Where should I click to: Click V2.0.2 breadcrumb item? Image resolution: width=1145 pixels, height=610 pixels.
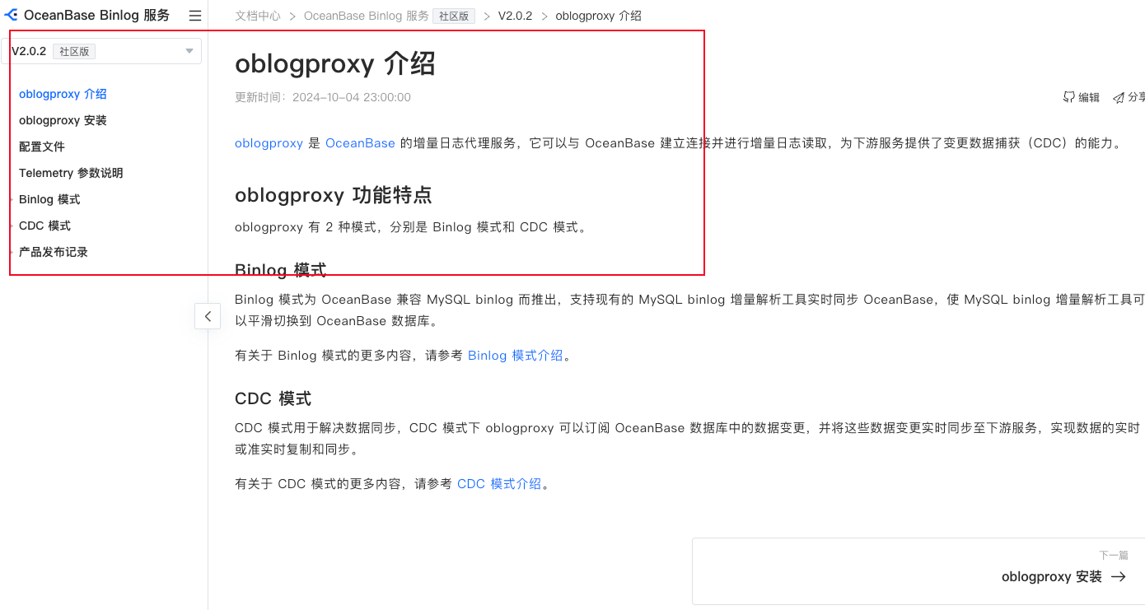click(x=515, y=16)
